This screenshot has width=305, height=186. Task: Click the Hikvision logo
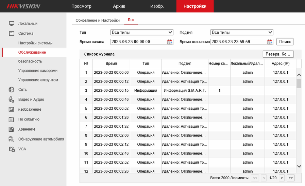point(23,6)
